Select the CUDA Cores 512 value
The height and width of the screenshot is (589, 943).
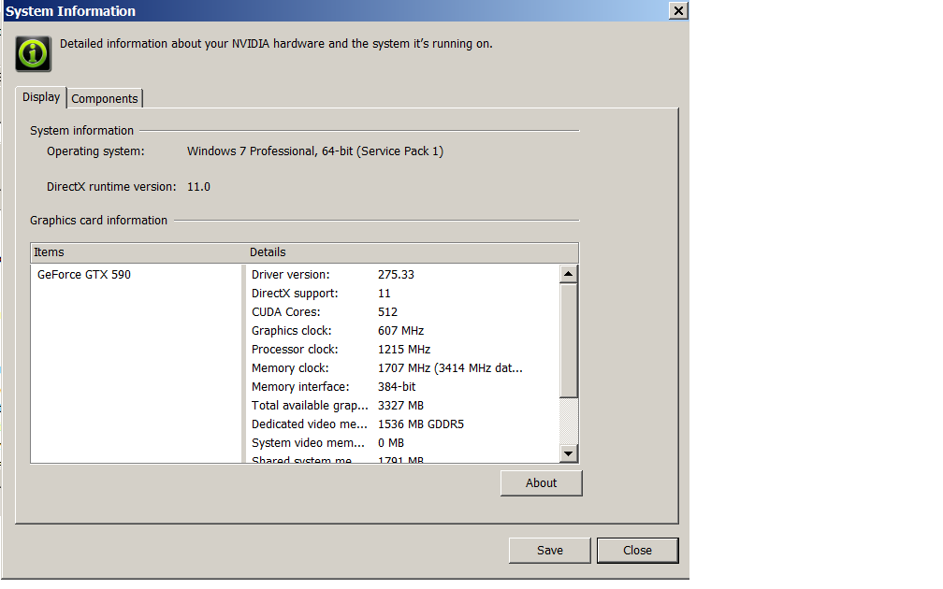tap(387, 312)
